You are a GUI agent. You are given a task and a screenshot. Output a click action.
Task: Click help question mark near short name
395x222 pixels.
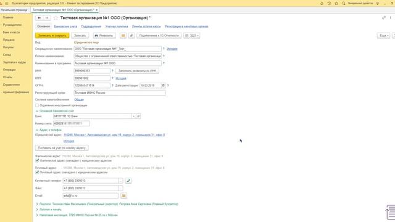tap(164, 49)
